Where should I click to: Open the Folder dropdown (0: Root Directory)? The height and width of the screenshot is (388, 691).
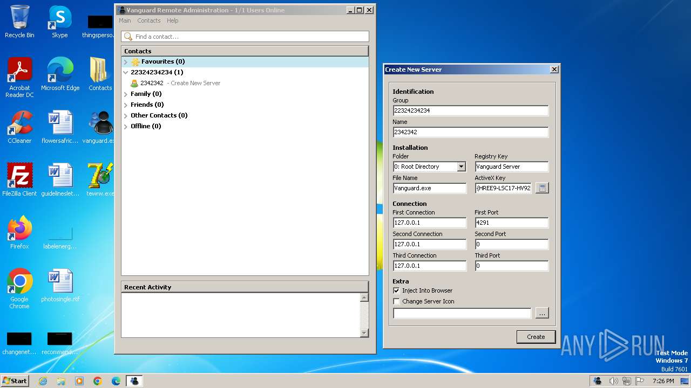[461, 167]
